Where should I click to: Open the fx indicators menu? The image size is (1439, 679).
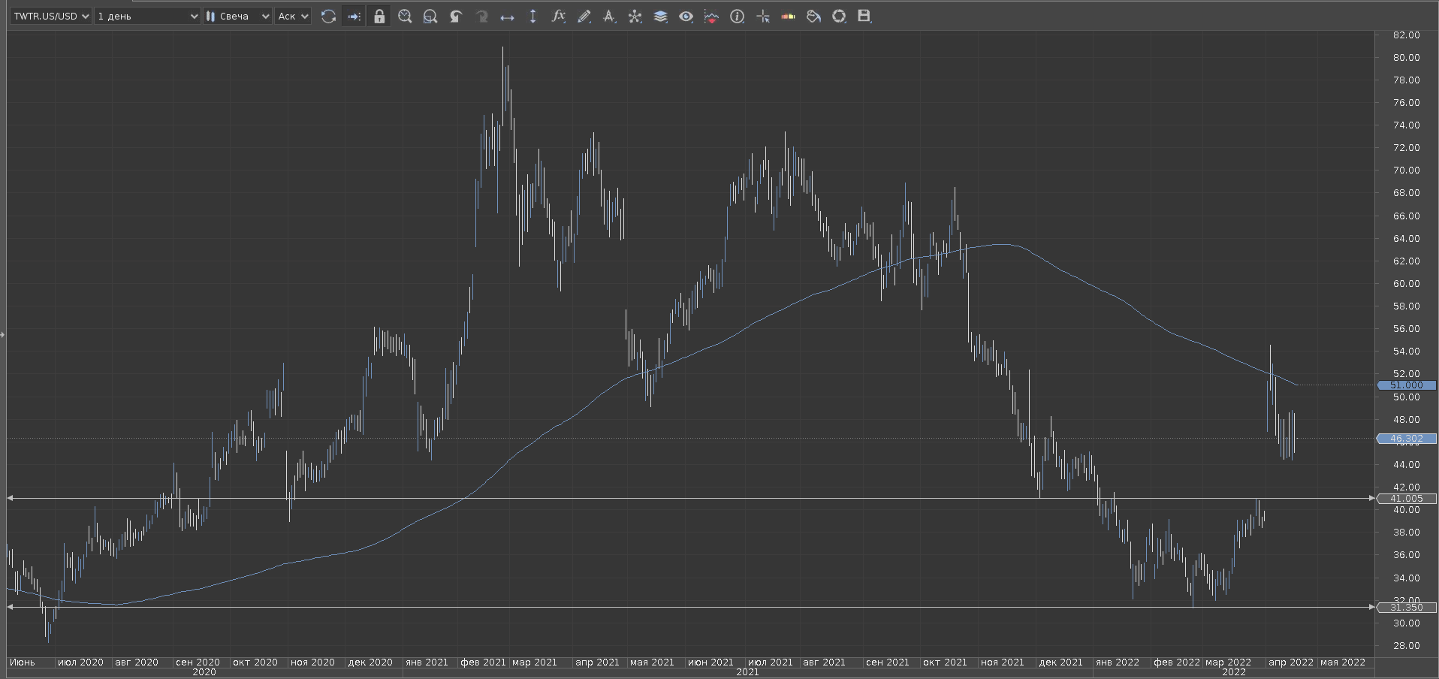click(558, 16)
